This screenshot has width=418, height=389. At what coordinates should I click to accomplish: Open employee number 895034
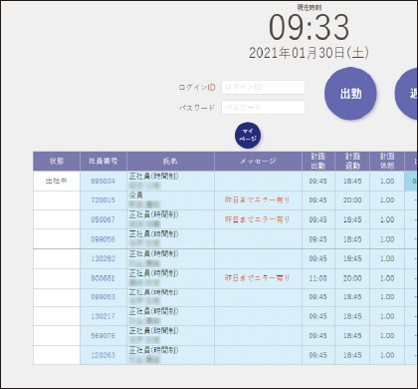coord(104,182)
